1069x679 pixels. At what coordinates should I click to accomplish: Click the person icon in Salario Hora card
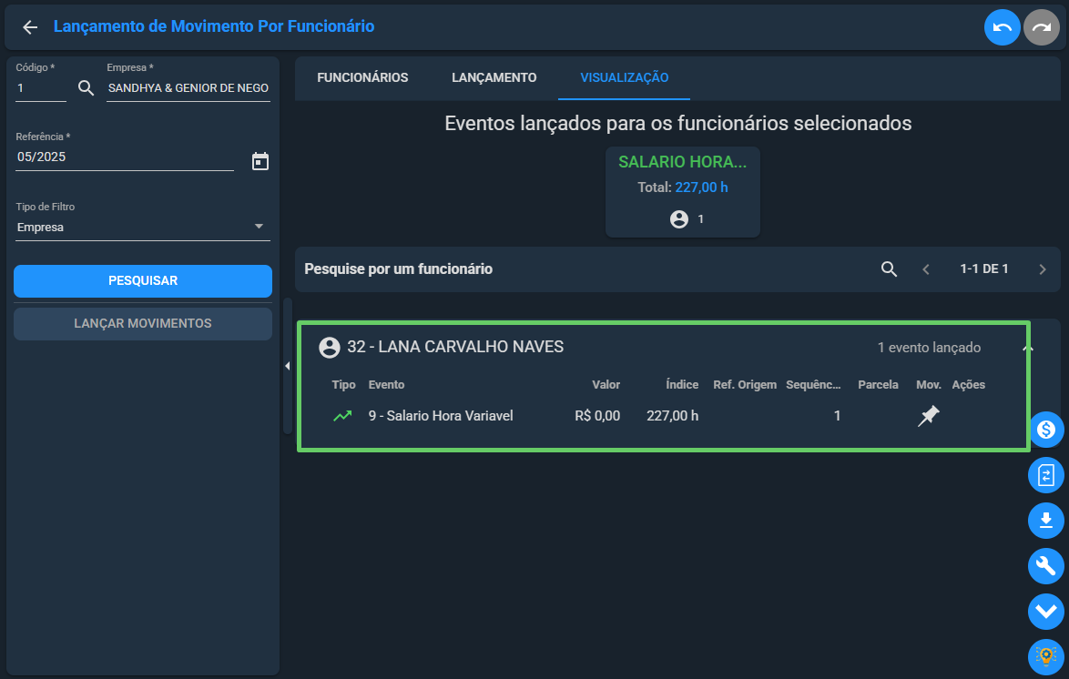pyautogui.click(x=679, y=218)
